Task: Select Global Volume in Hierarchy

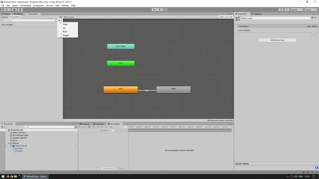Action: 20,138
